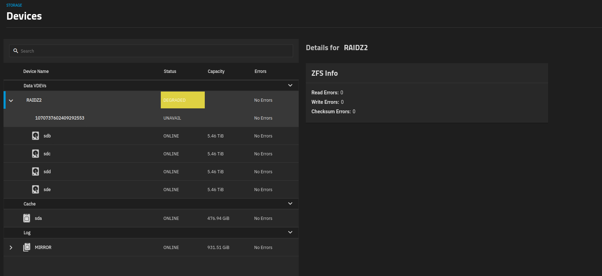
Task: Click the DEGRADED status badge
Action: (183, 100)
